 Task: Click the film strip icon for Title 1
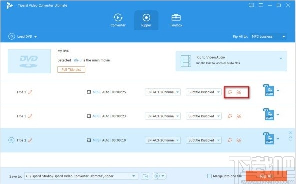point(89,116)
